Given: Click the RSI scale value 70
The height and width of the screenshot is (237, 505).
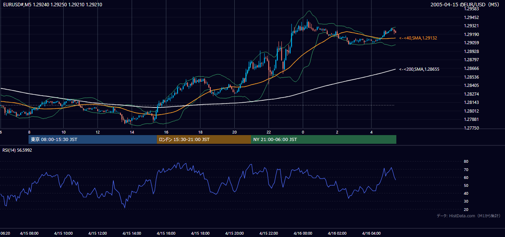Looking at the screenshot, I should pyautogui.click(x=466, y=169).
